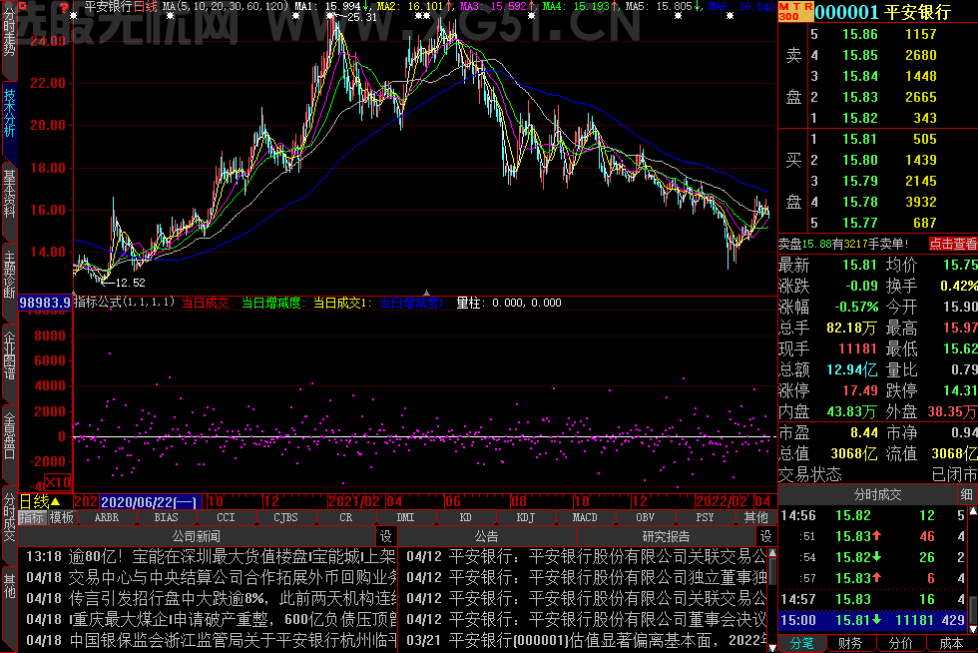The width and height of the screenshot is (978, 653).
Task: Select the 财务 bottom tab
Action: click(850, 644)
